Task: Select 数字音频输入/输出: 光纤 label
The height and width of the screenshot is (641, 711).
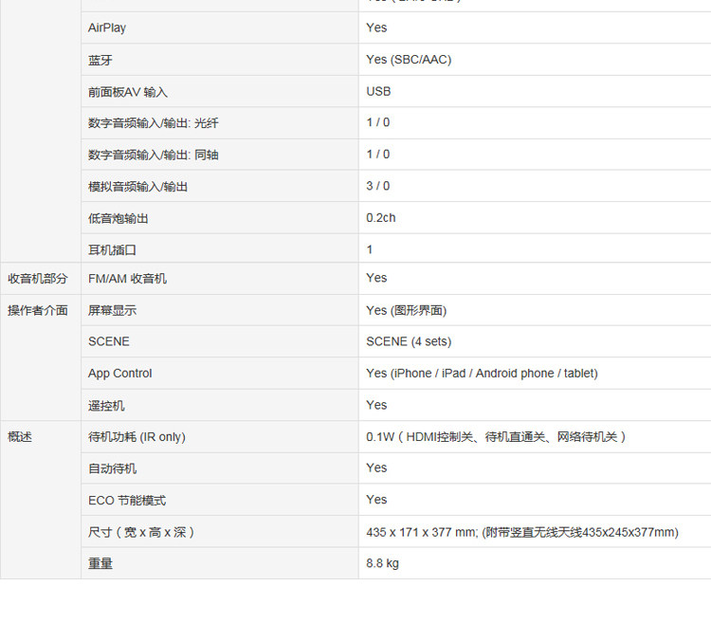Action: click(x=154, y=123)
